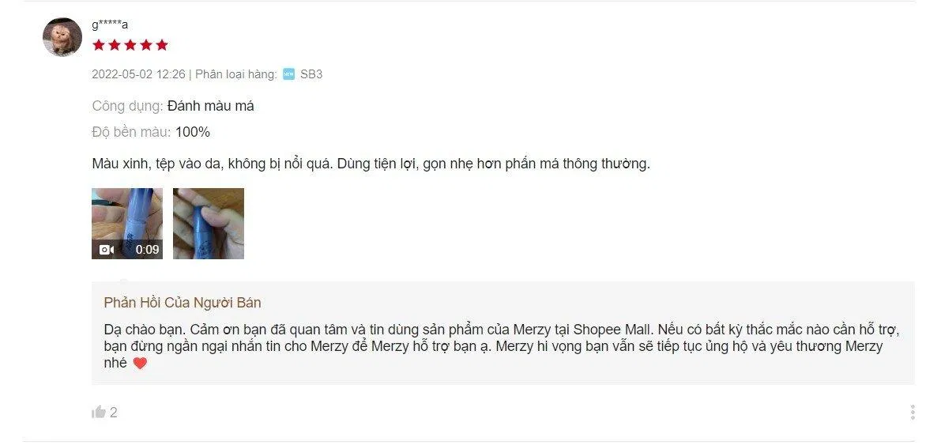Click the third red rating star
926x445 pixels.
130,45
